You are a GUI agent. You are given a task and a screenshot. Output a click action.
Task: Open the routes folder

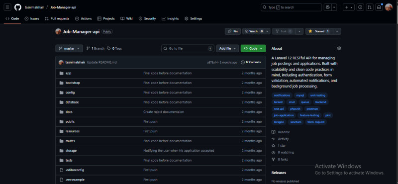click(70, 141)
